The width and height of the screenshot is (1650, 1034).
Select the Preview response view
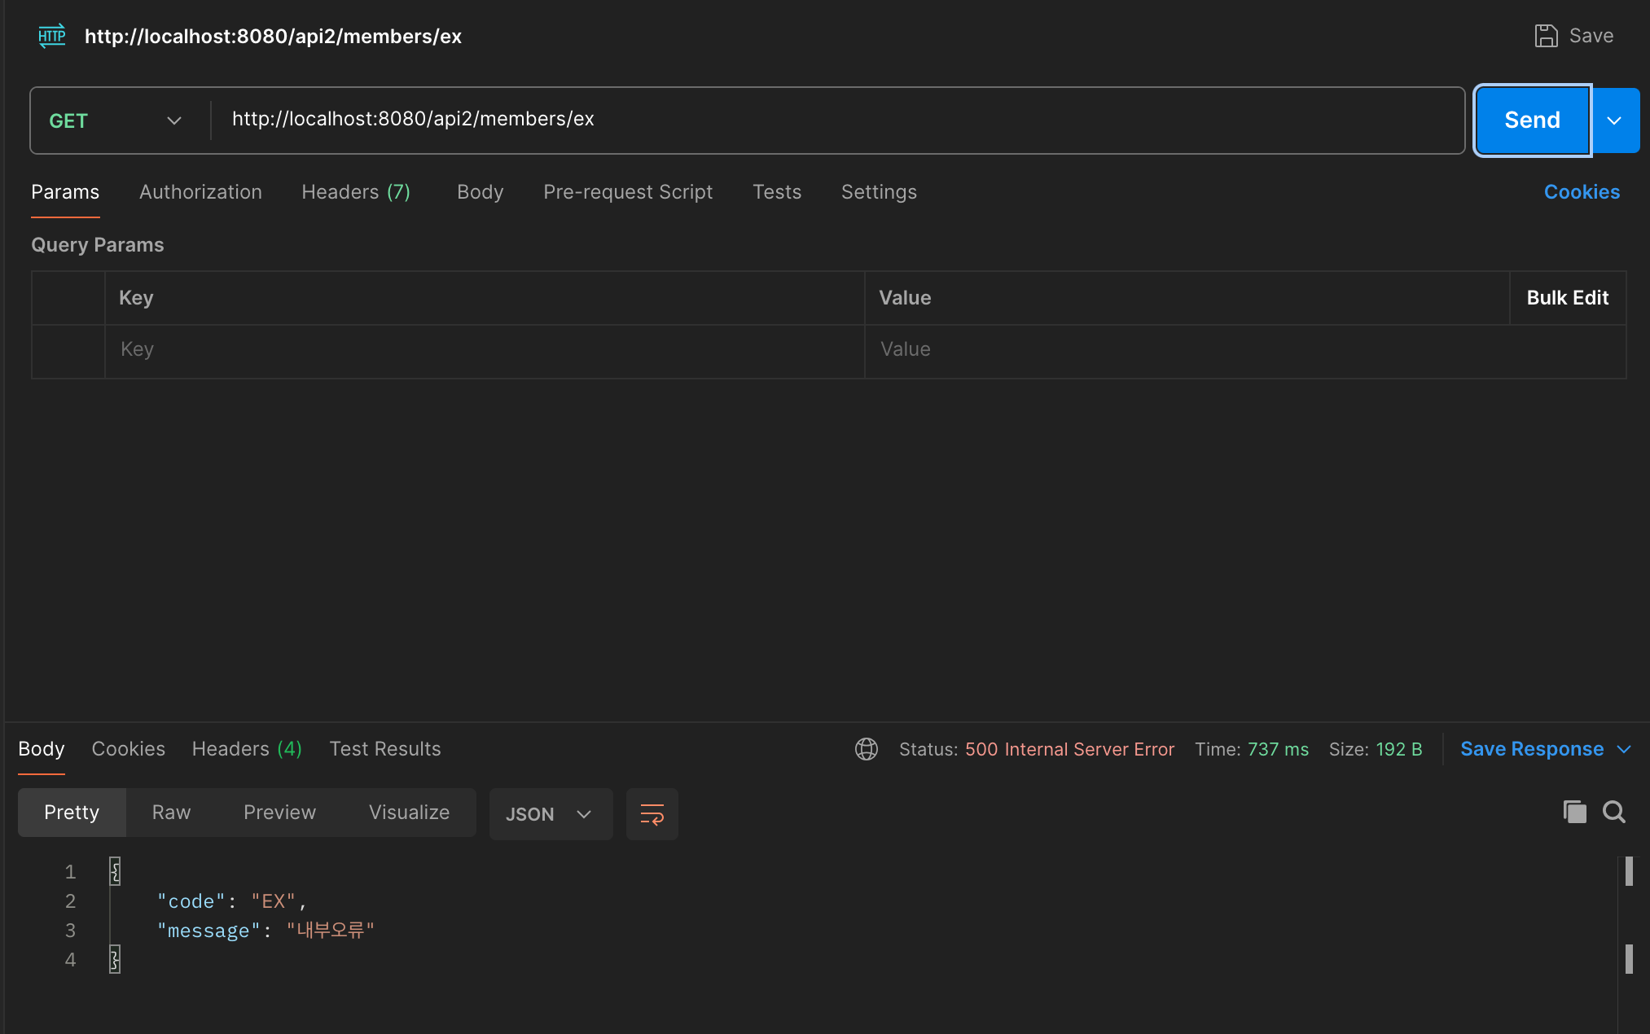click(279, 813)
